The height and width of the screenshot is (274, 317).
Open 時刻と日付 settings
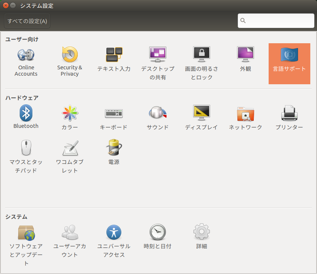[x=157, y=232]
